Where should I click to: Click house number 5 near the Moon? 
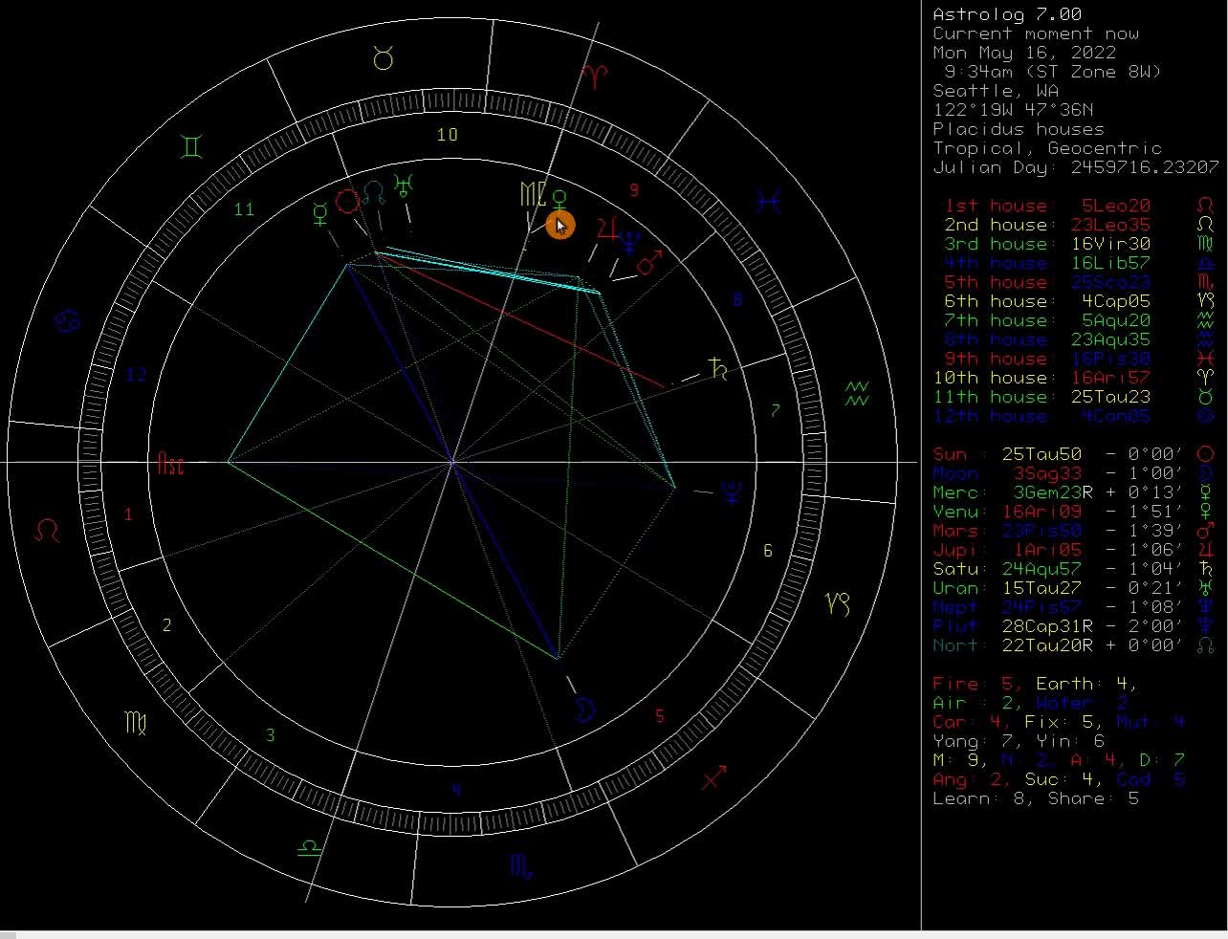click(660, 715)
